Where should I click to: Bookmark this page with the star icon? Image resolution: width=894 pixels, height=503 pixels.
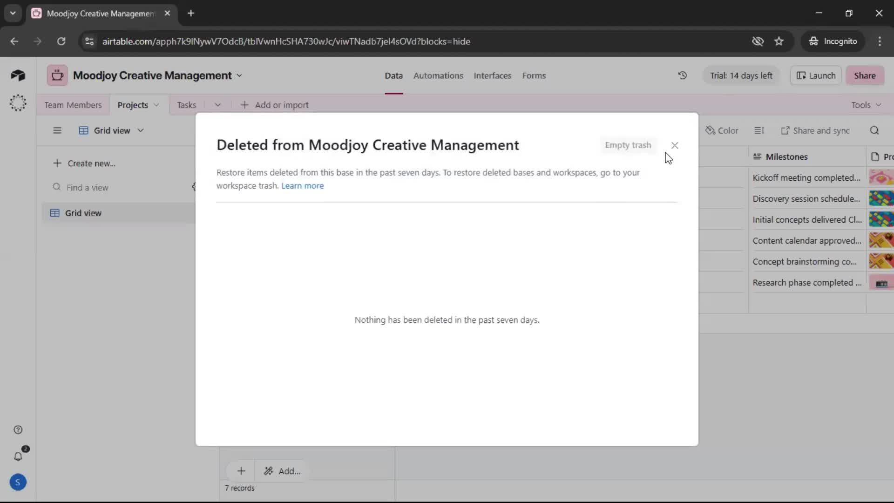coord(779,41)
